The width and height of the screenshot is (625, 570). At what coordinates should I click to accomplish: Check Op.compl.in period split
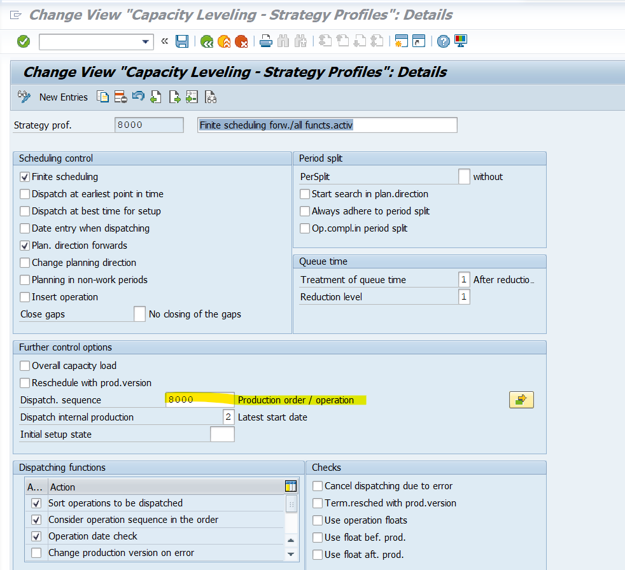[304, 228]
